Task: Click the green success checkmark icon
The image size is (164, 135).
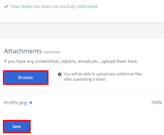Action: pos(6,6)
